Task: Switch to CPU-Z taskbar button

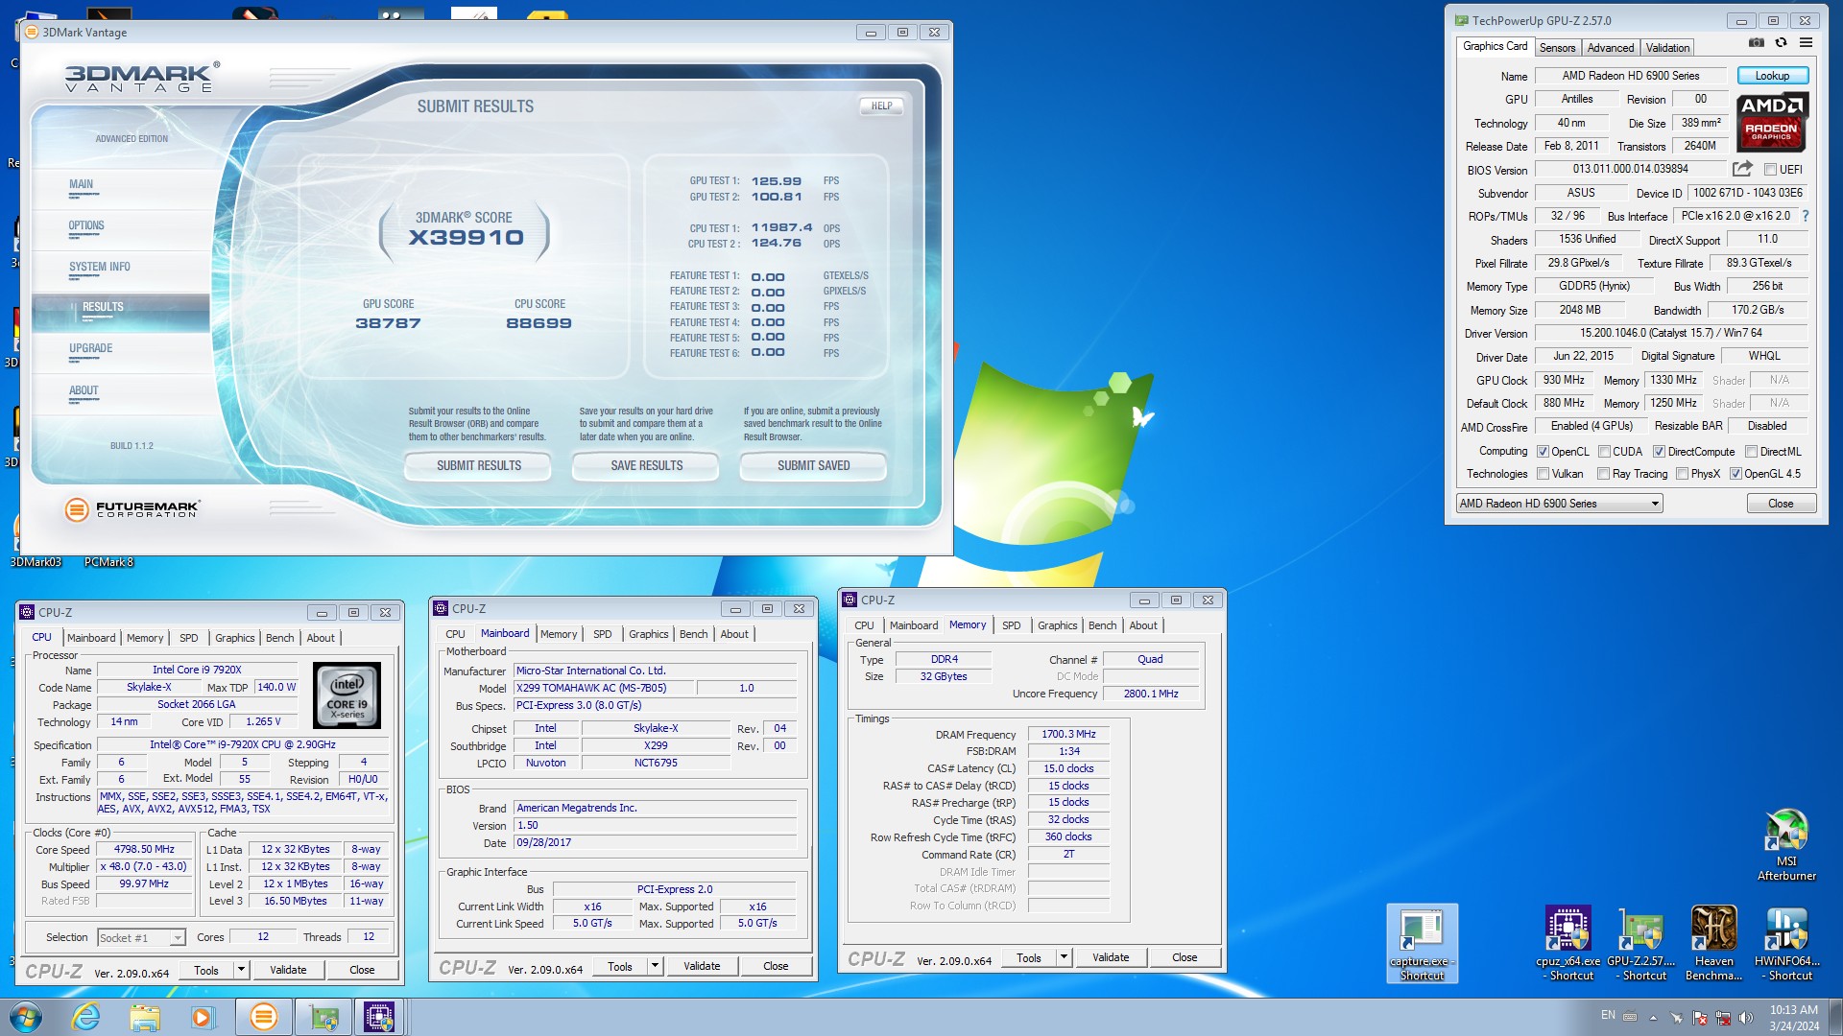Action: click(x=380, y=1017)
